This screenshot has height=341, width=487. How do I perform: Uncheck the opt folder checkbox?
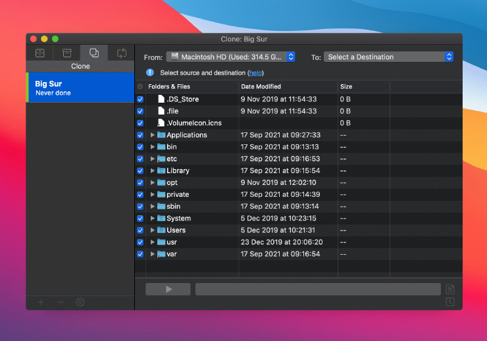pos(140,182)
